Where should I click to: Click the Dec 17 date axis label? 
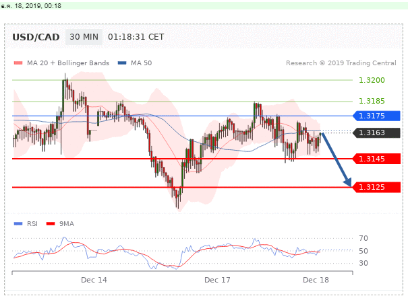tap(217, 280)
